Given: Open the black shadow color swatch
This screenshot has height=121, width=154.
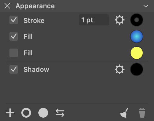Looking at the screenshot, I should 137,69.
